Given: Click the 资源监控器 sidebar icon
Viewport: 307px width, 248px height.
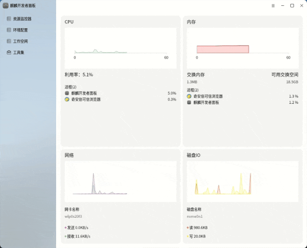Looking at the screenshot, I should coord(9,19).
